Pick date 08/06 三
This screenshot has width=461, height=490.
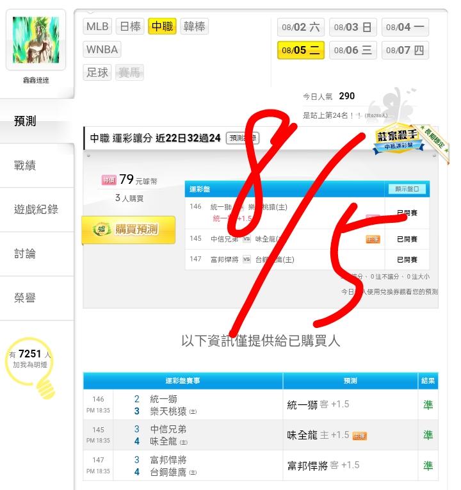coord(353,50)
